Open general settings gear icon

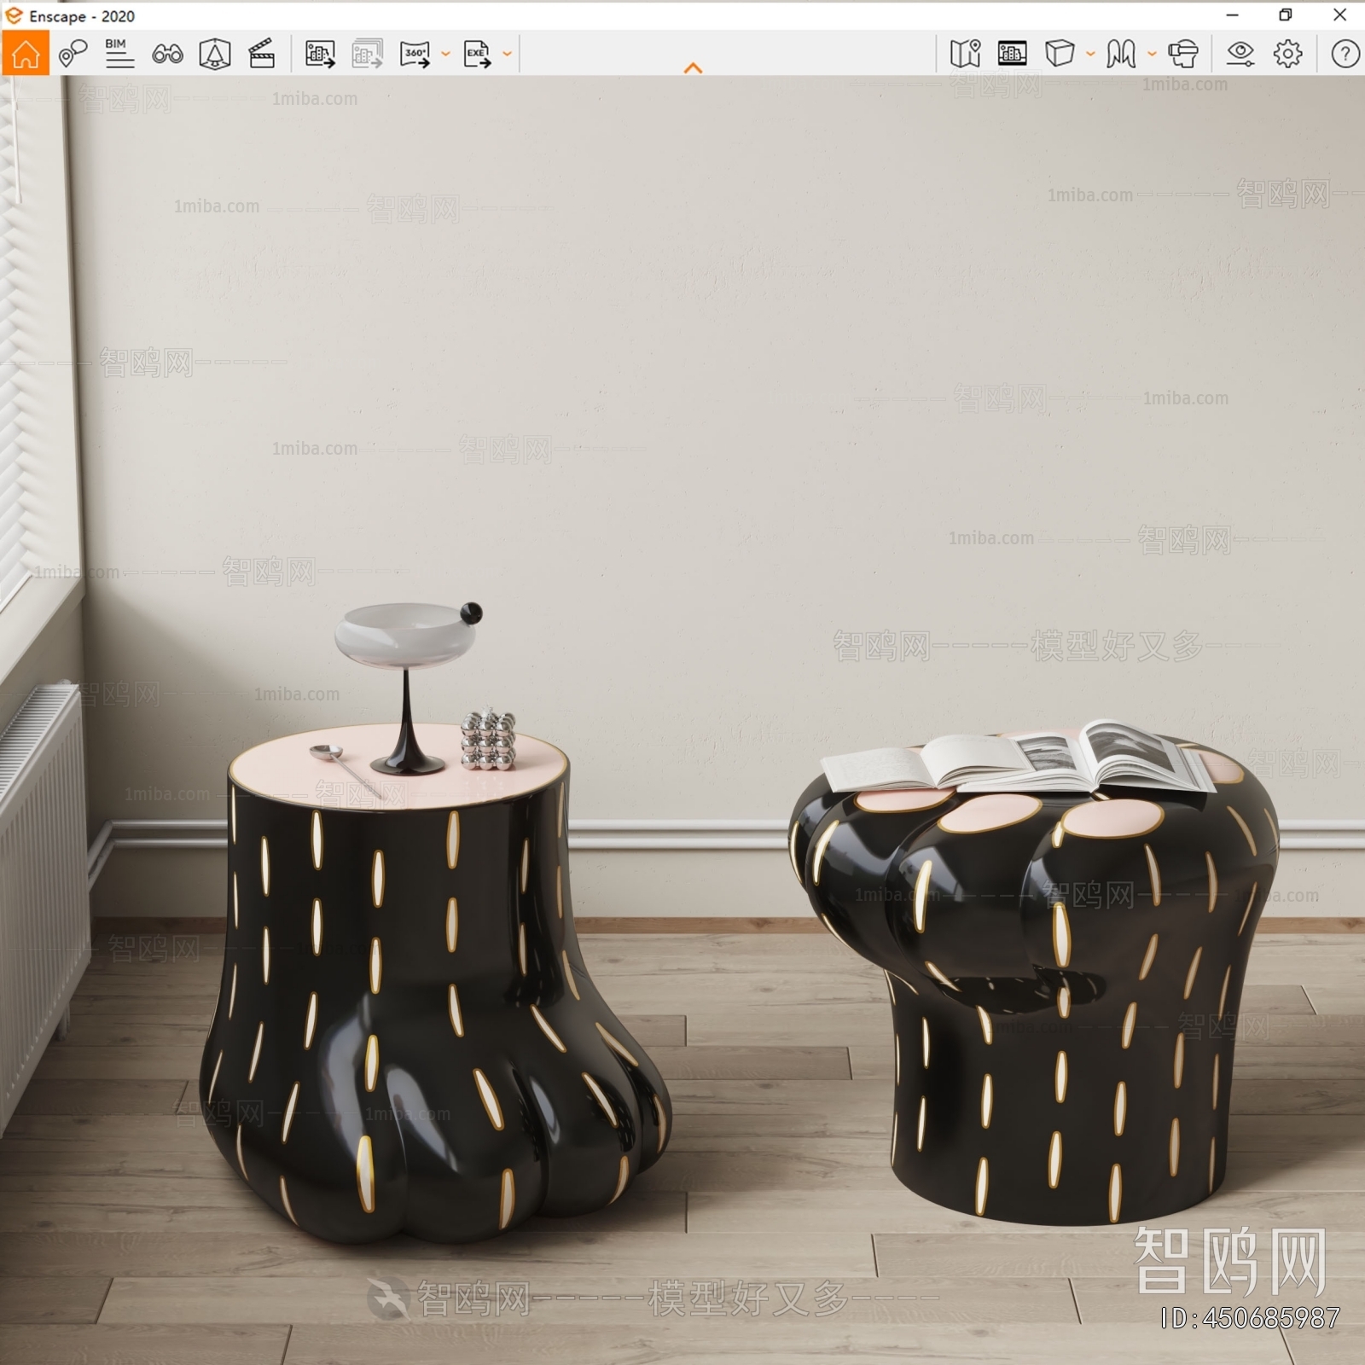(x=1288, y=54)
